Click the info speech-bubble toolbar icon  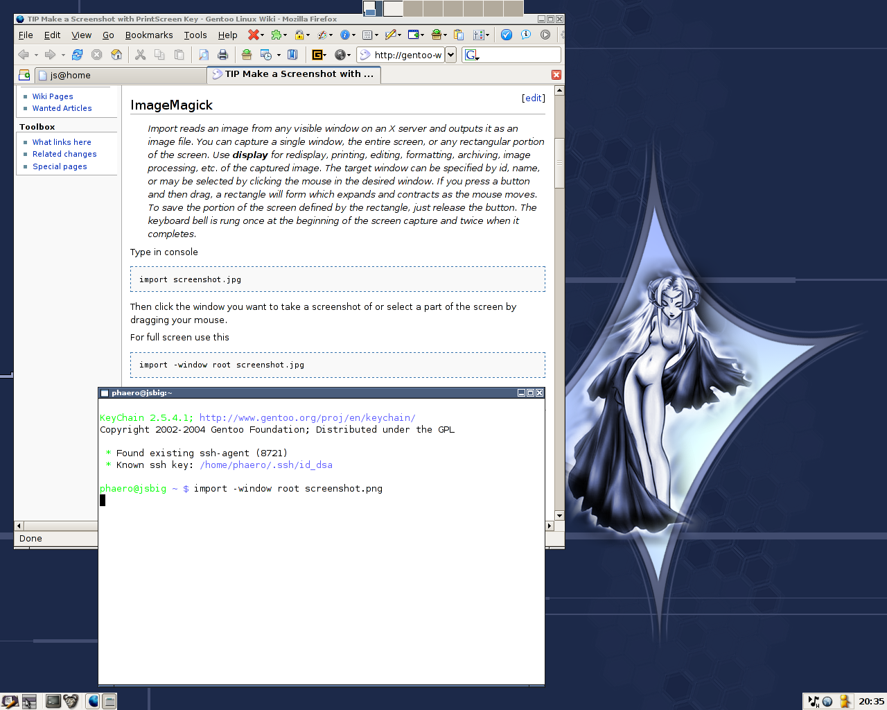click(x=526, y=35)
